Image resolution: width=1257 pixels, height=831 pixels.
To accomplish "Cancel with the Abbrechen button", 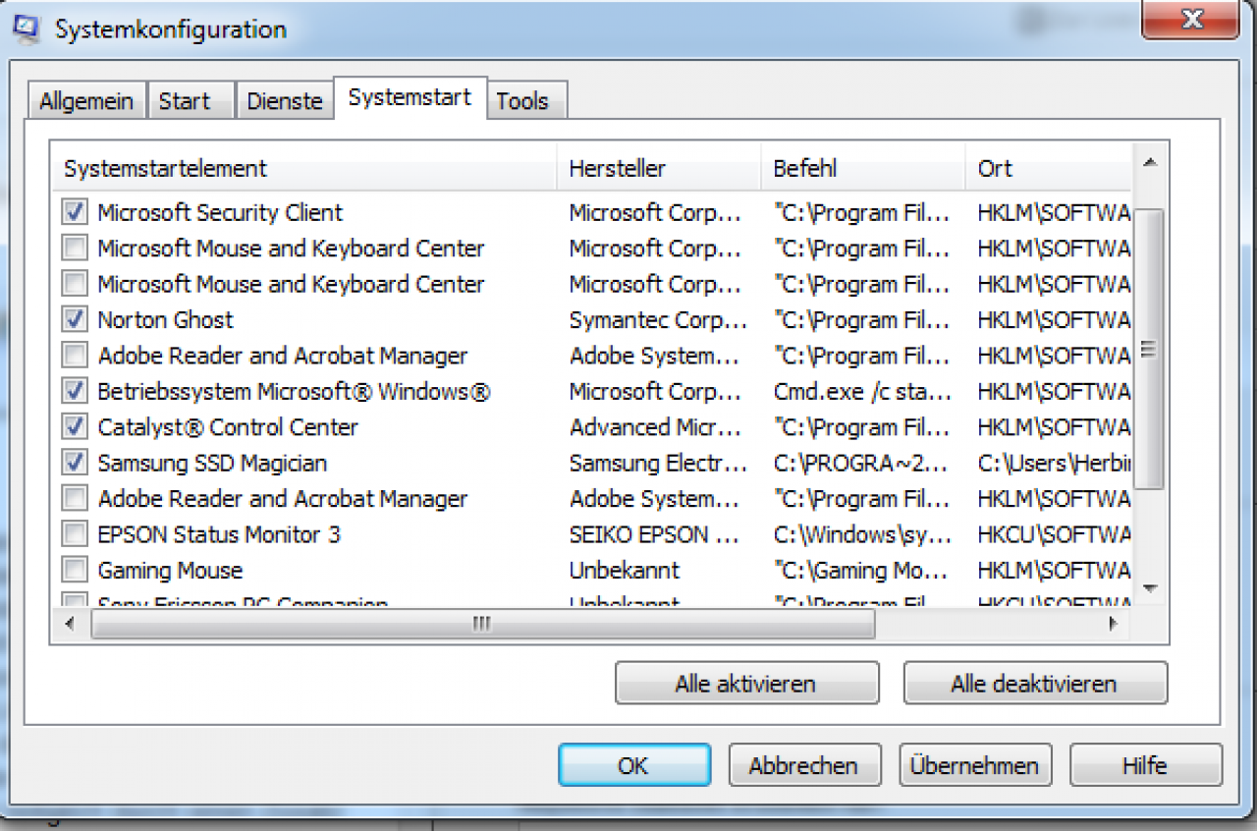I will (x=803, y=765).
